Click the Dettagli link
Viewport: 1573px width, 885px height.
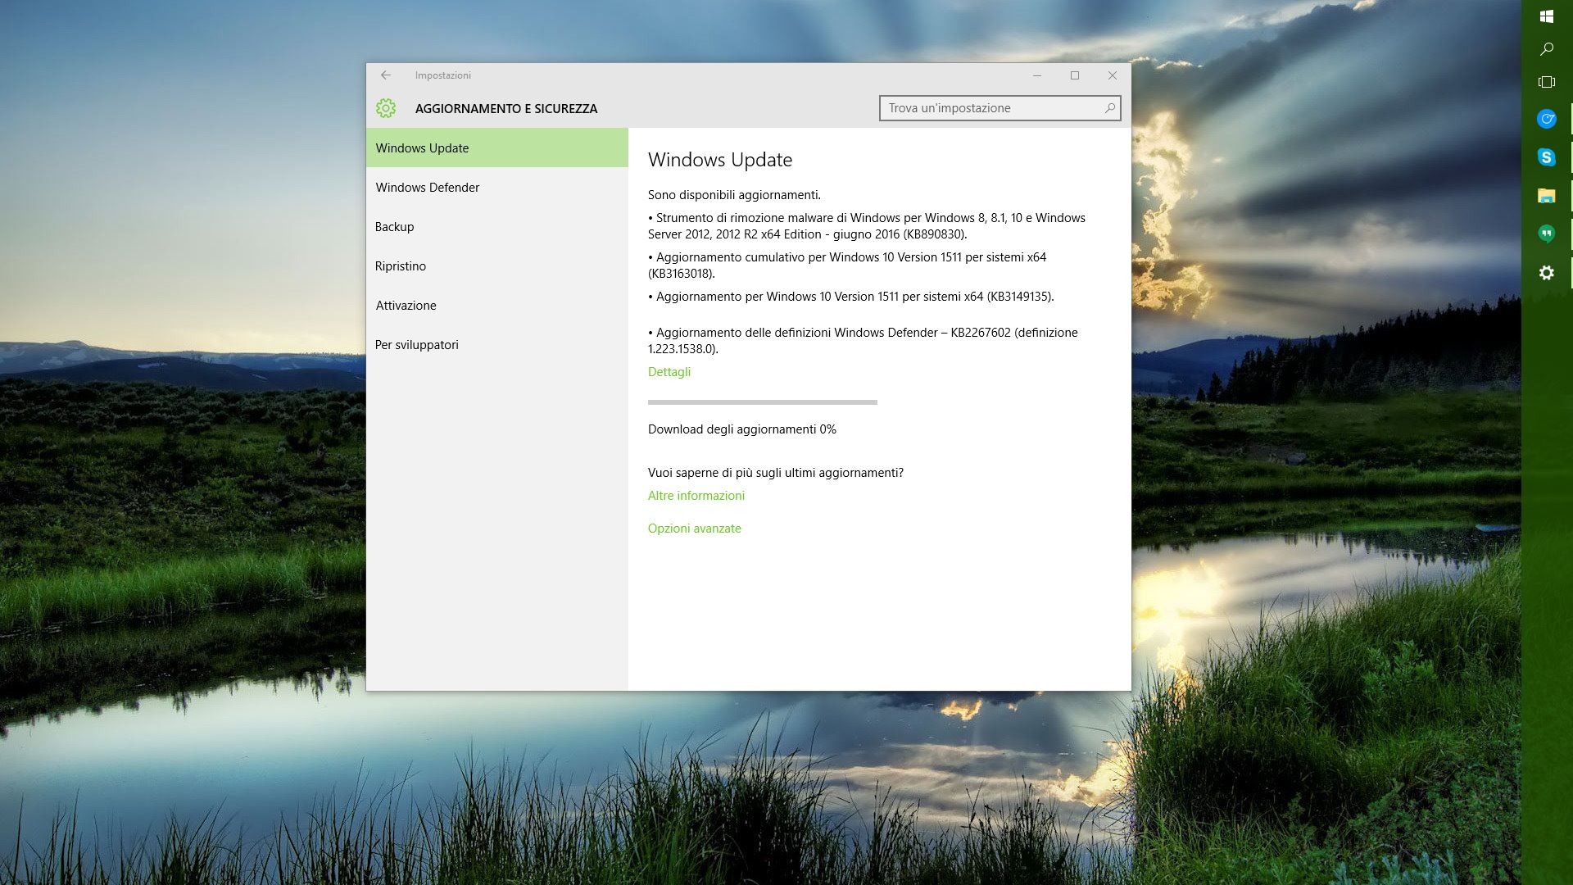coord(669,372)
